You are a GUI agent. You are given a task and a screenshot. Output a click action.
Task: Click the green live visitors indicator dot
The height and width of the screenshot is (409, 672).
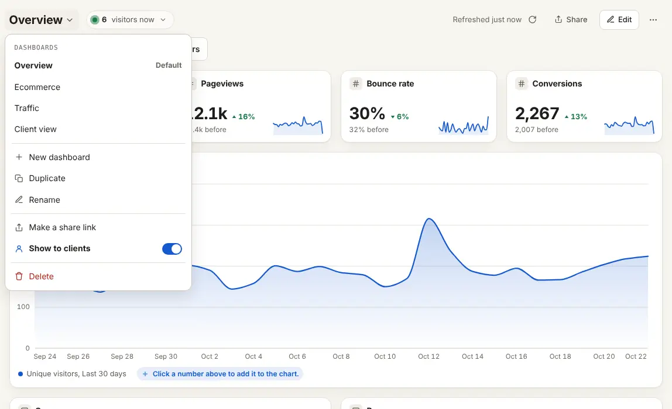(x=95, y=20)
